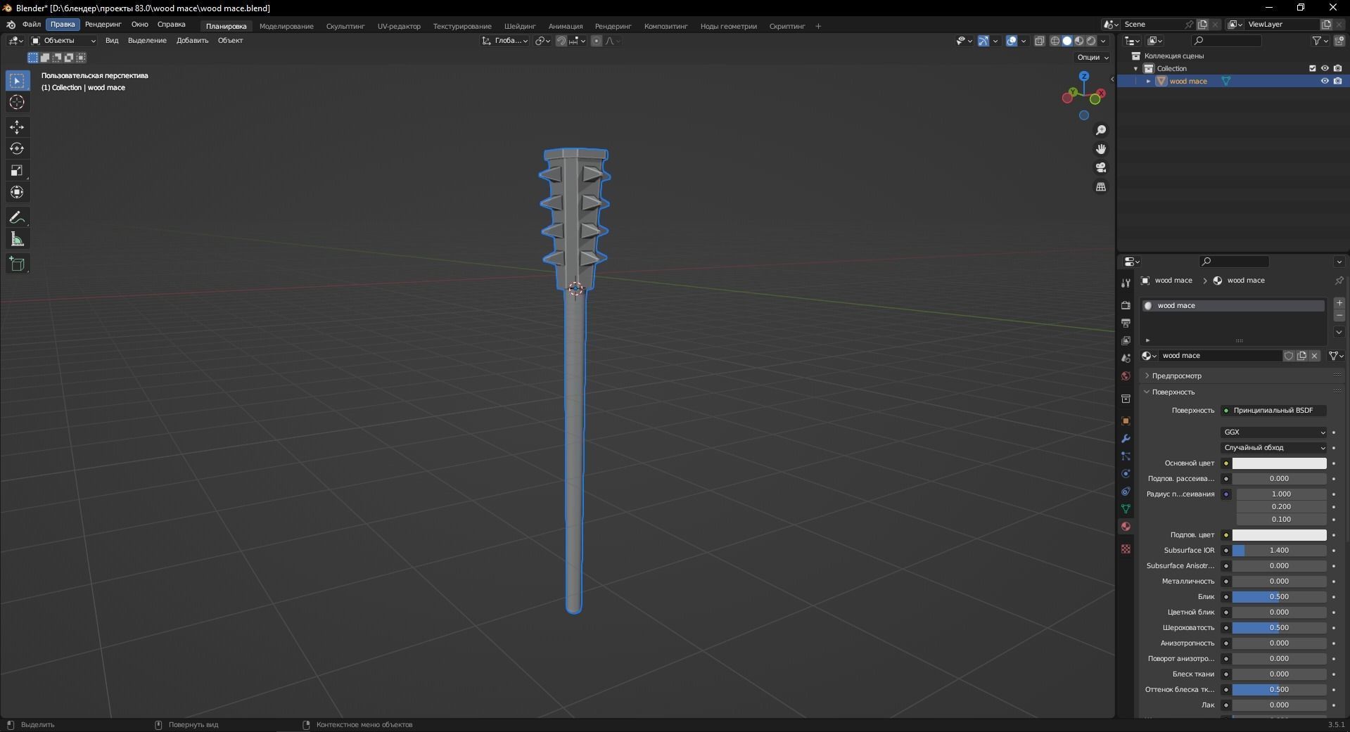Select the Add Cube tool
This screenshot has width=1350, height=732.
(x=17, y=264)
